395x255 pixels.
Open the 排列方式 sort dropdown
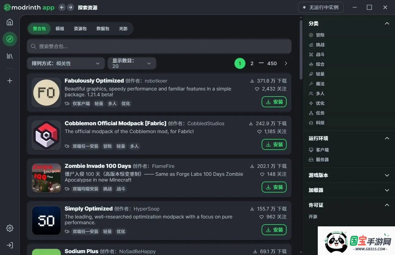tap(66, 63)
